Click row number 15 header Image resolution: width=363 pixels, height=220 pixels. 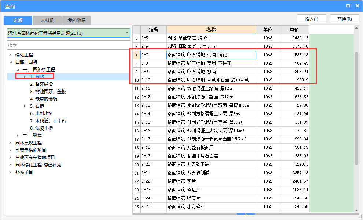pos(137,122)
